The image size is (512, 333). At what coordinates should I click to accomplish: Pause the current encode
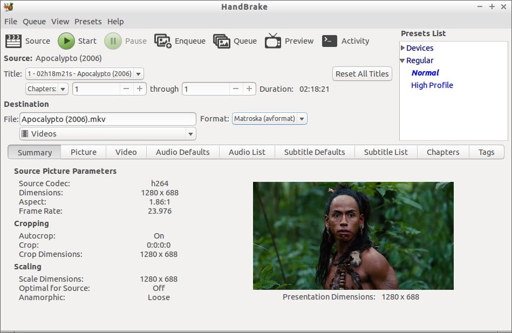point(126,40)
